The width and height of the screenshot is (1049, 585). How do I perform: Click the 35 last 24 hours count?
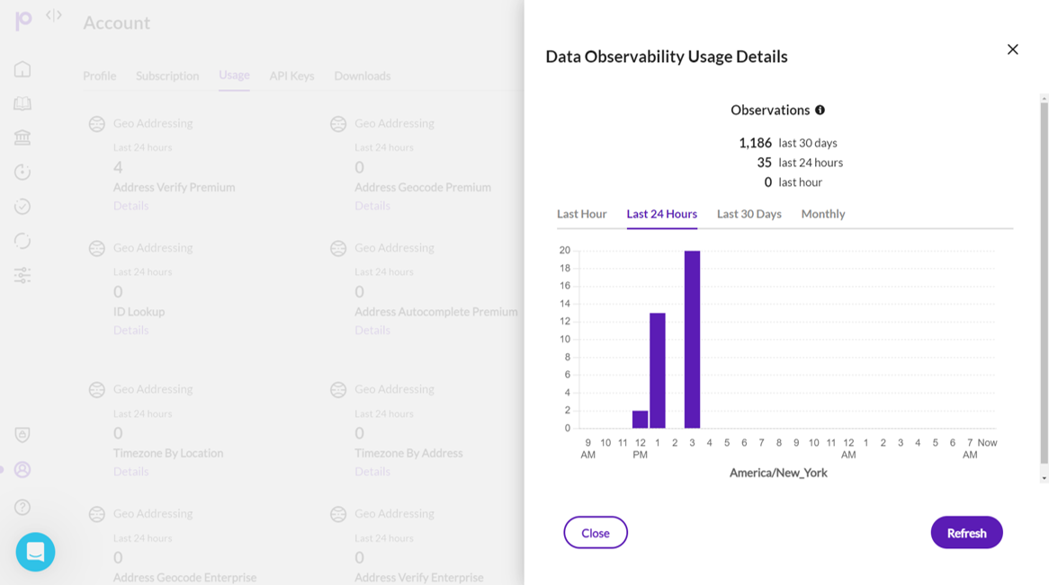(764, 163)
